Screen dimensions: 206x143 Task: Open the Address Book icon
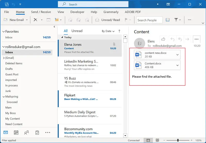168,20
